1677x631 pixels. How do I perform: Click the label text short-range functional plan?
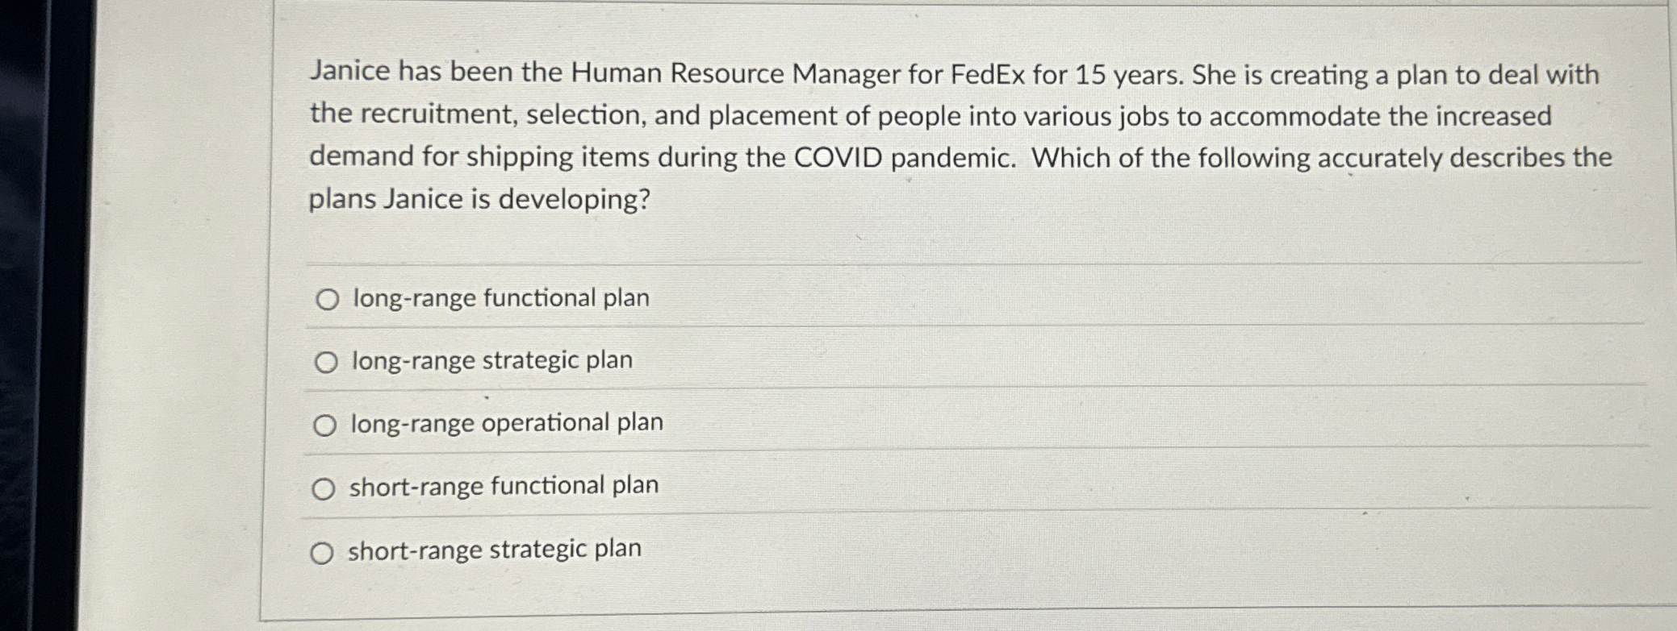504,485
